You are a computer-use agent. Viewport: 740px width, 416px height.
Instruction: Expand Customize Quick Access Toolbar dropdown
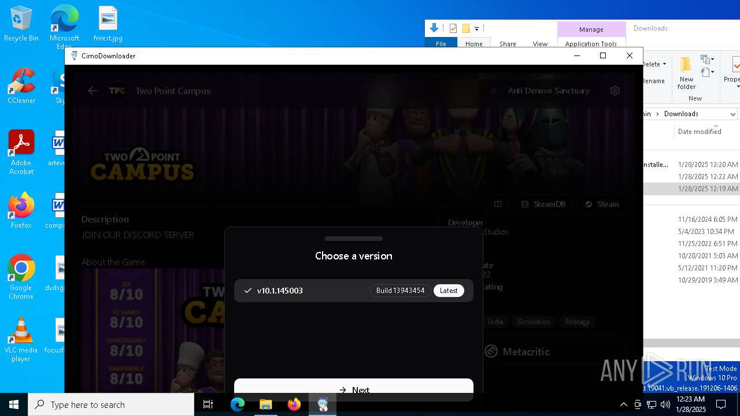pos(476,28)
